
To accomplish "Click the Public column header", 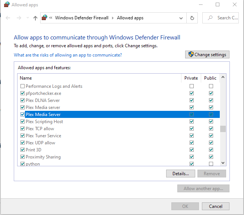I will click(210, 78).
